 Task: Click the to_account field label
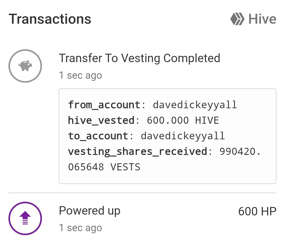point(98,136)
